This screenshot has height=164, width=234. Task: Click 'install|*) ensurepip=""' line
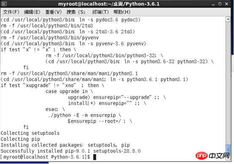coord(107,104)
